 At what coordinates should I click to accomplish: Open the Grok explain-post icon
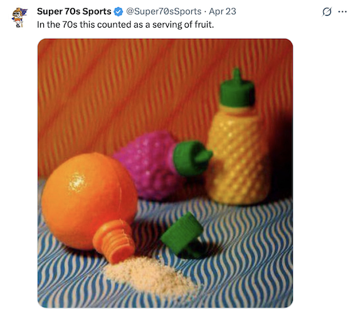[327, 11]
